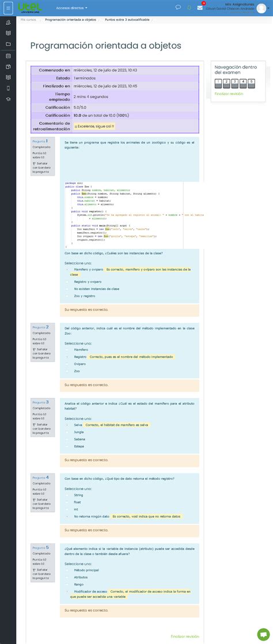
Task: Click the 'Oviparo' option text in question 2
Action: 79,364
